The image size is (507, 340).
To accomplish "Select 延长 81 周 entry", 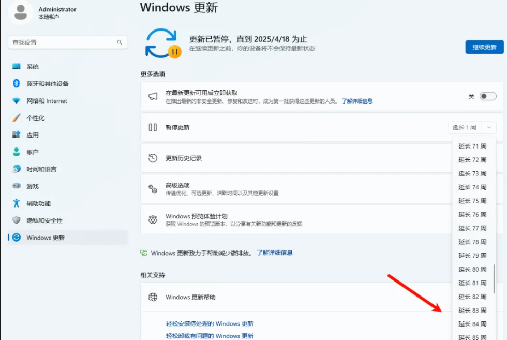I will [x=472, y=283].
